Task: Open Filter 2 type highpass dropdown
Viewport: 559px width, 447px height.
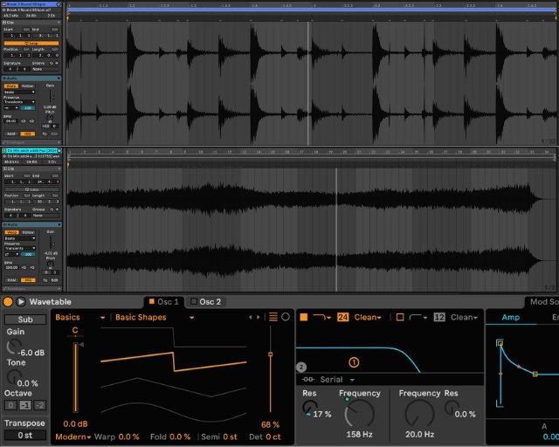Action: click(x=418, y=317)
